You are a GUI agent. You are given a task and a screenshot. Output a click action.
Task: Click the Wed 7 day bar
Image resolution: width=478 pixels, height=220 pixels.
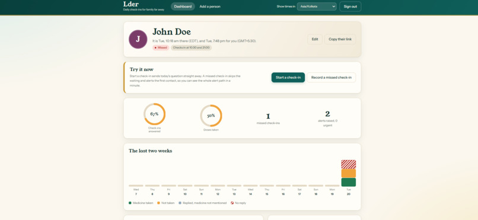pyautogui.click(x=136, y=186)
